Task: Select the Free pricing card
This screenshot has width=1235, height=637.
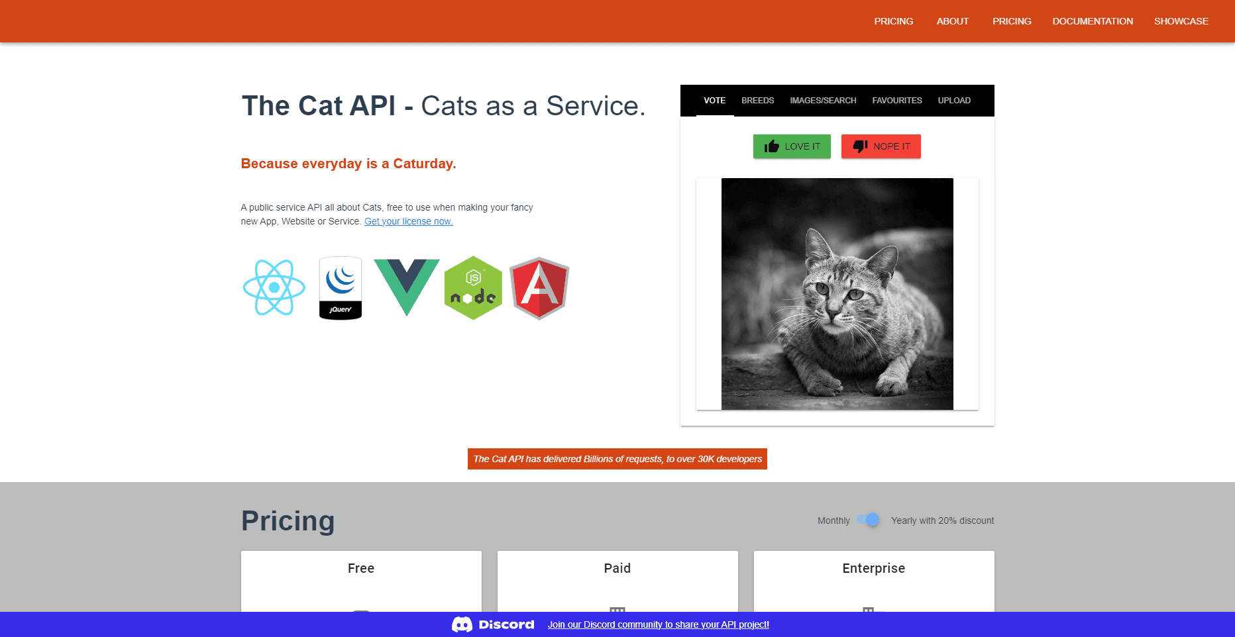Action: [361, 581]
